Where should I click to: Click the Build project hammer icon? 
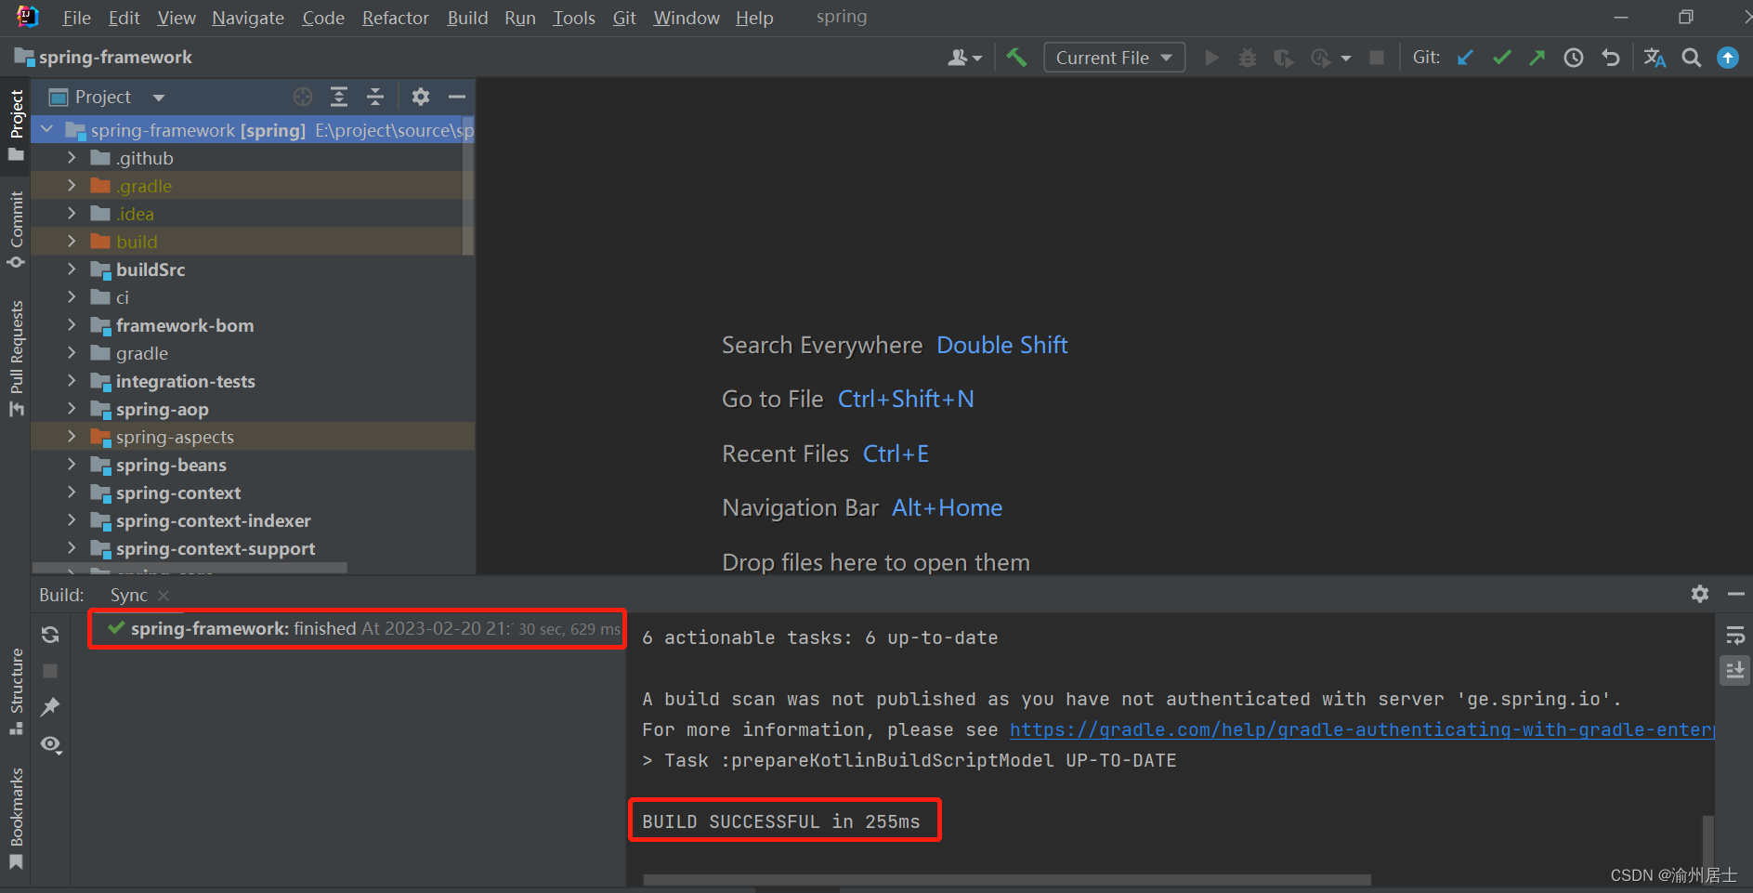[x=1016, y=58]
